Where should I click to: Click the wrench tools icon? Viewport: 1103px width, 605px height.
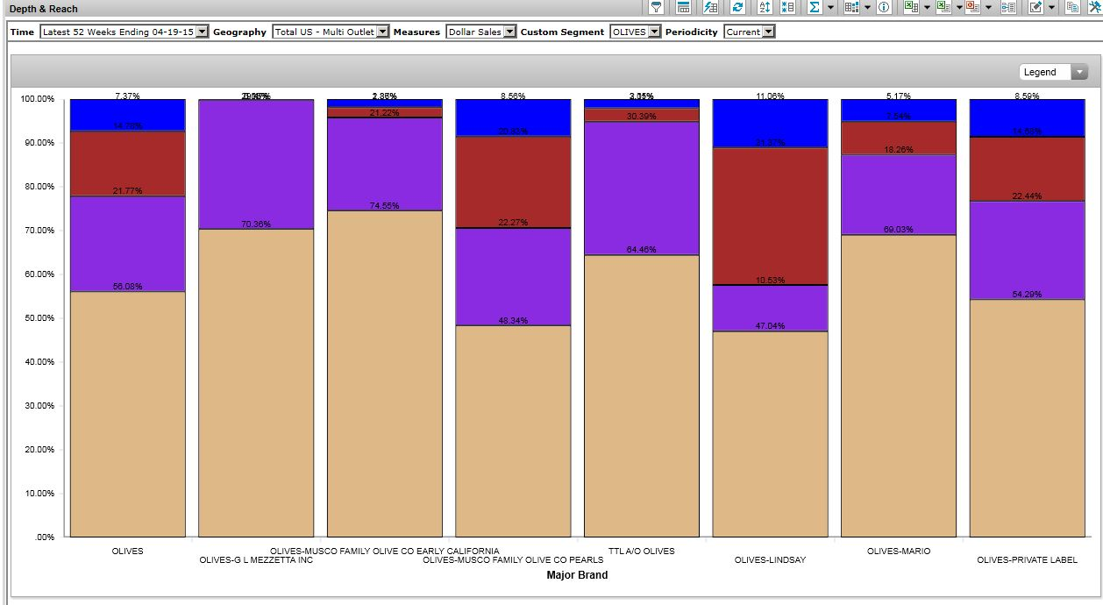click(x=1095, y=8)
